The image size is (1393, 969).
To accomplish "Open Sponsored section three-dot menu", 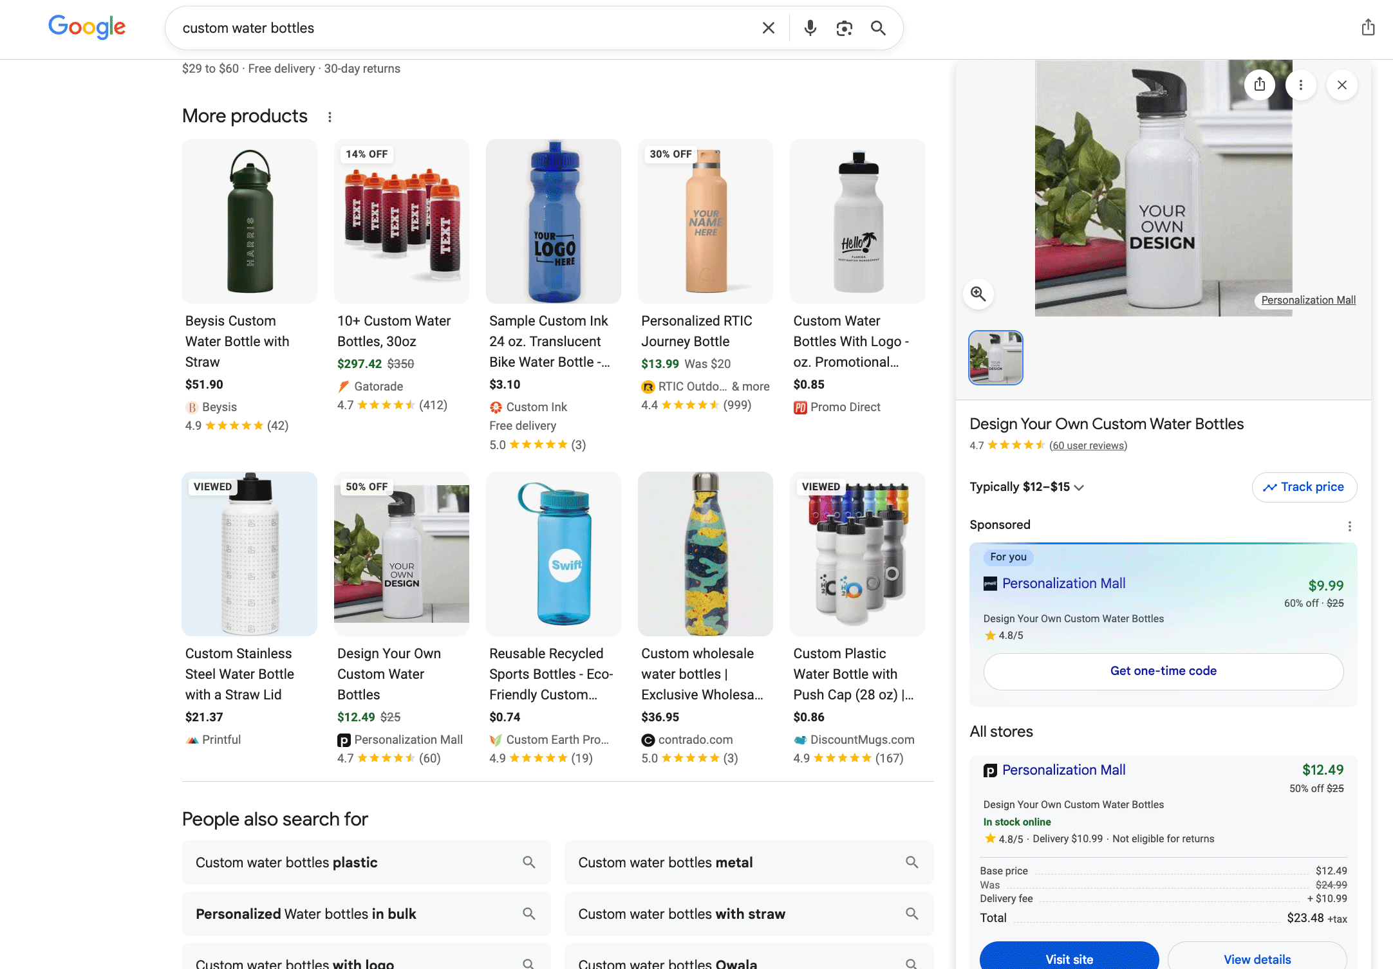I will pos(1350,526).
